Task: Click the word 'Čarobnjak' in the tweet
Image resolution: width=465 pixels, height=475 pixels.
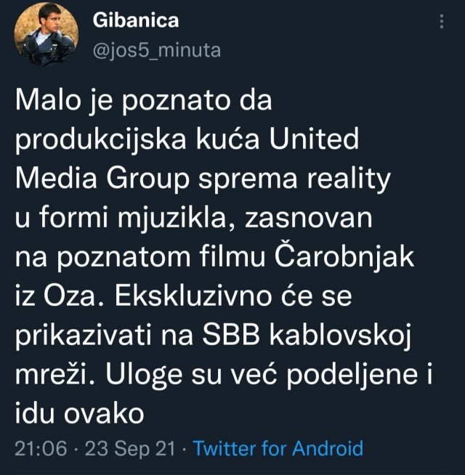Action: coord(344,256)
